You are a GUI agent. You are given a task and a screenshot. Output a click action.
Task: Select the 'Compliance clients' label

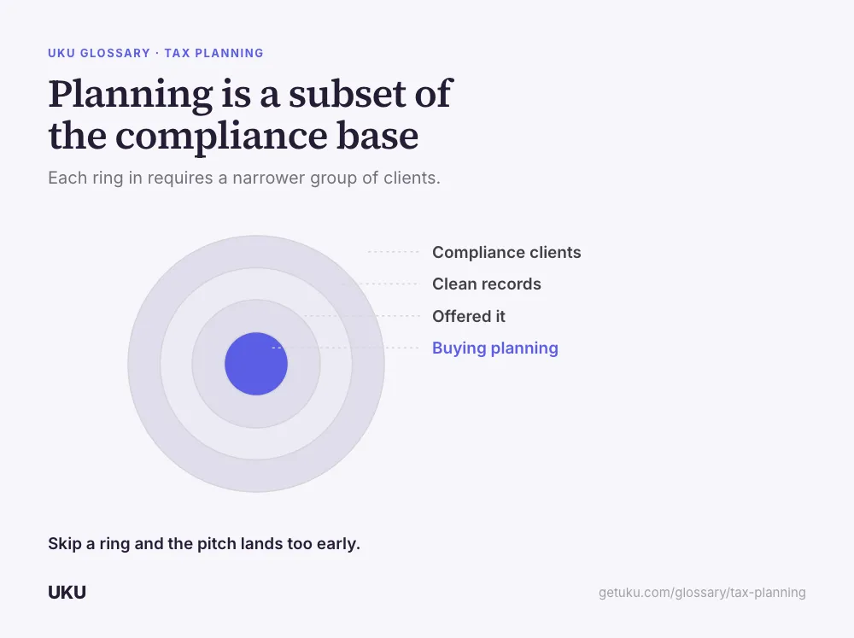coord(506,252)
